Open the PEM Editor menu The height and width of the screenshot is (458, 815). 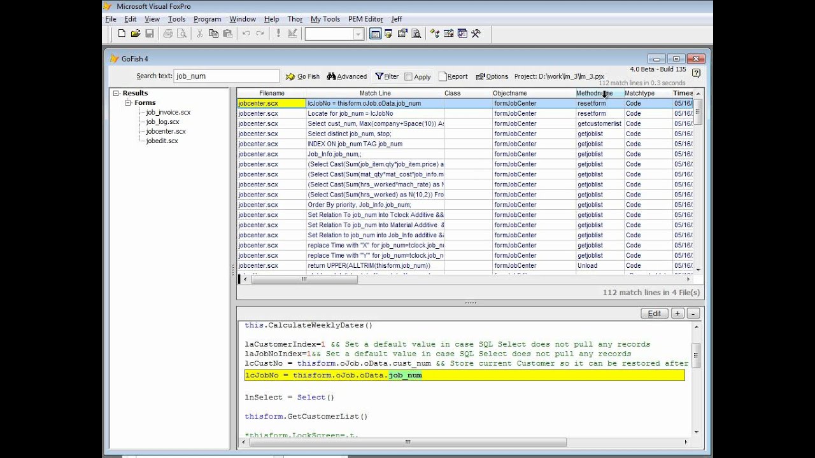pos(365,19)
